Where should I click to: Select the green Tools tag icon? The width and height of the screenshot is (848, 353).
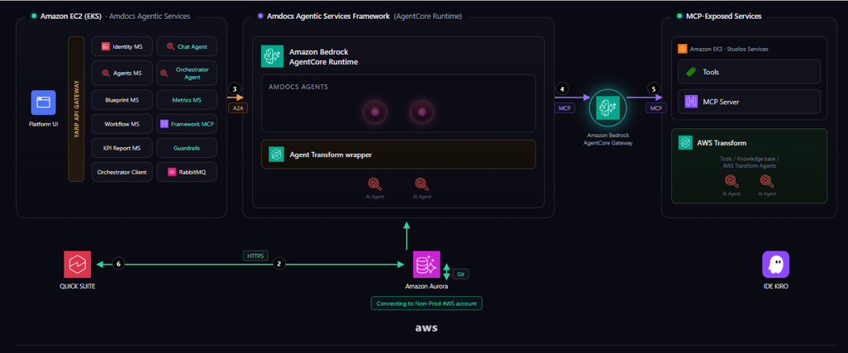click(691, 71)
